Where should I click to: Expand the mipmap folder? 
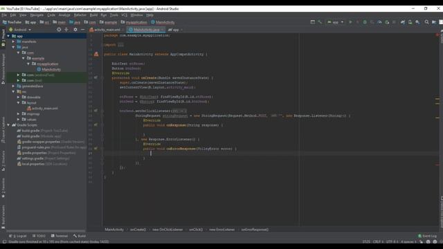tap(19, 113)
